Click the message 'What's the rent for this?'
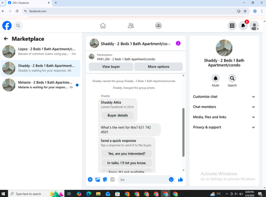 pos(129,130)
